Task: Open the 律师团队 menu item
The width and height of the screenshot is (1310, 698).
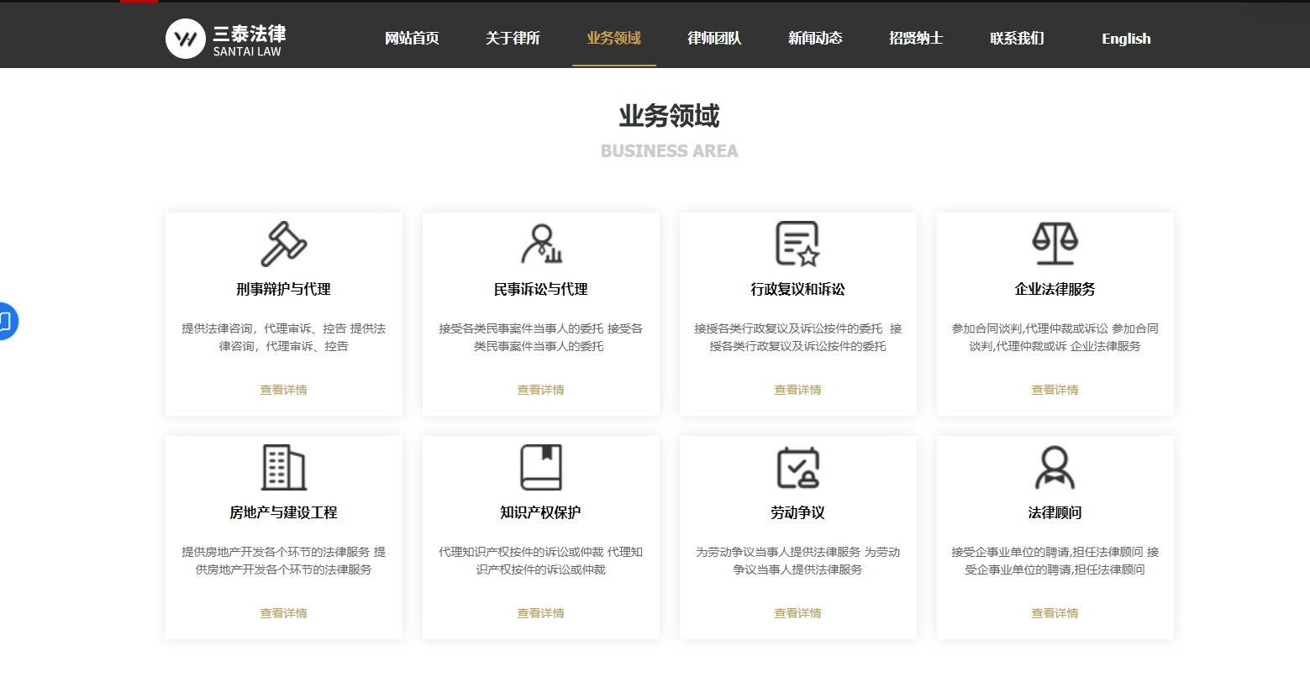Action: coord(714,39)
